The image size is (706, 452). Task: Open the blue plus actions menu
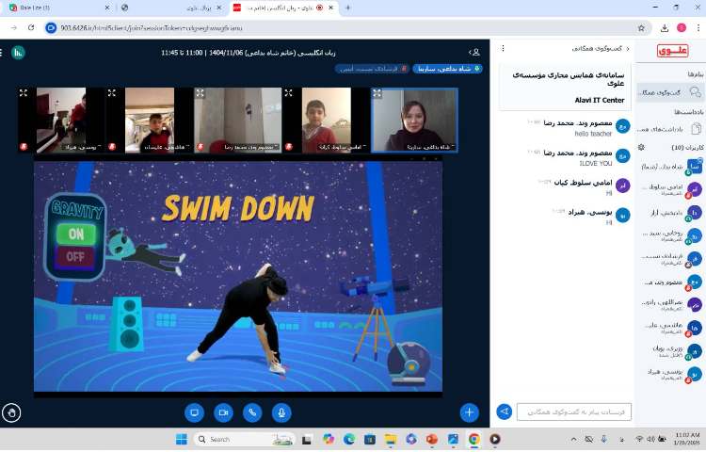(x=469, y=412)
